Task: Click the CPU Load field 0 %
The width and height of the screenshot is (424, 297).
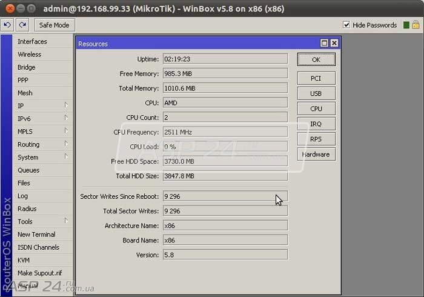Action: (x=225, y=147)
